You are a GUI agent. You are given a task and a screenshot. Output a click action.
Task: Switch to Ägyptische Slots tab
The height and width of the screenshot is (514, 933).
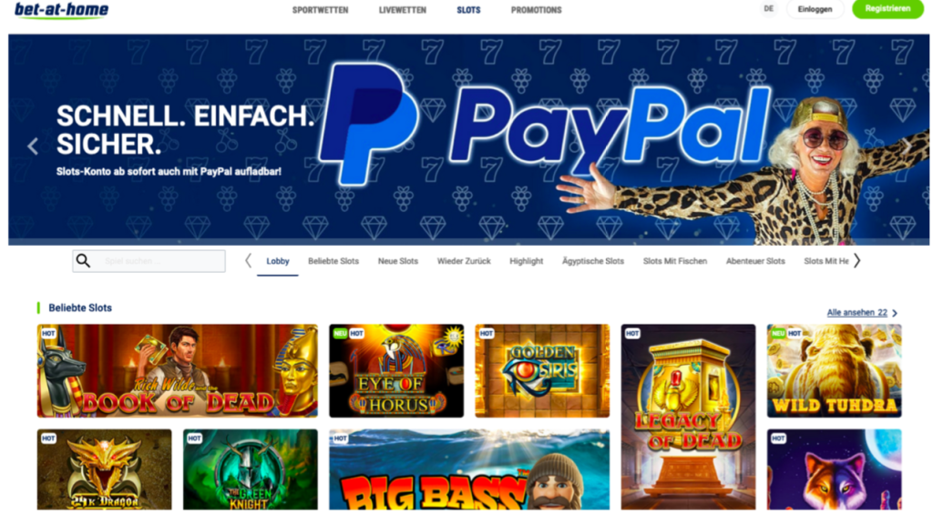coord(593,261)
